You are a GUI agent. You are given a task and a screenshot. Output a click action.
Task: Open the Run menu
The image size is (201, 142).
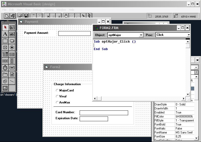point(28,10)
